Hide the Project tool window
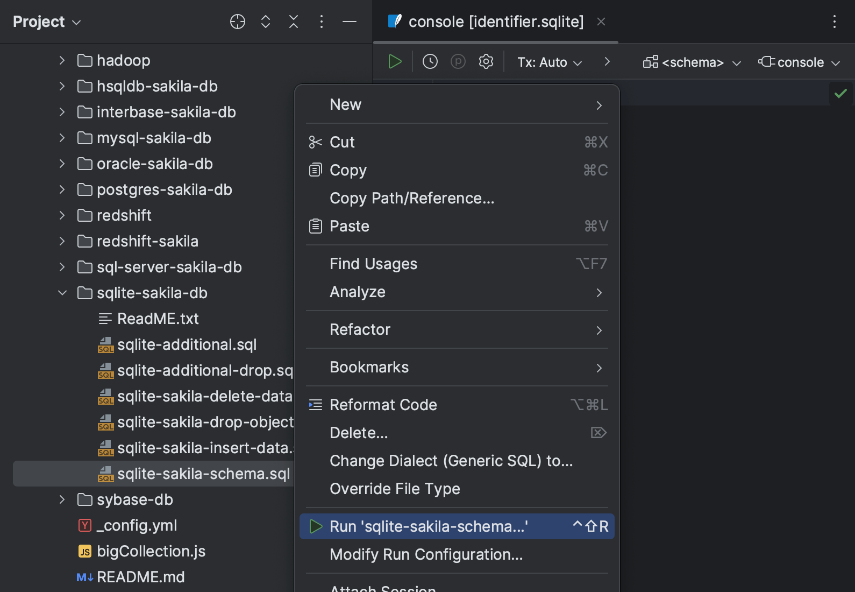This screenshot has height=592, width=855. pos(350,22)
